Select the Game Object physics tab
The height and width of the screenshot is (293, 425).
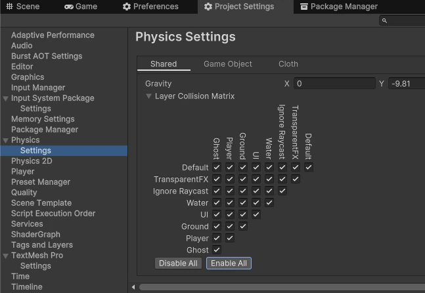[228, 64]
